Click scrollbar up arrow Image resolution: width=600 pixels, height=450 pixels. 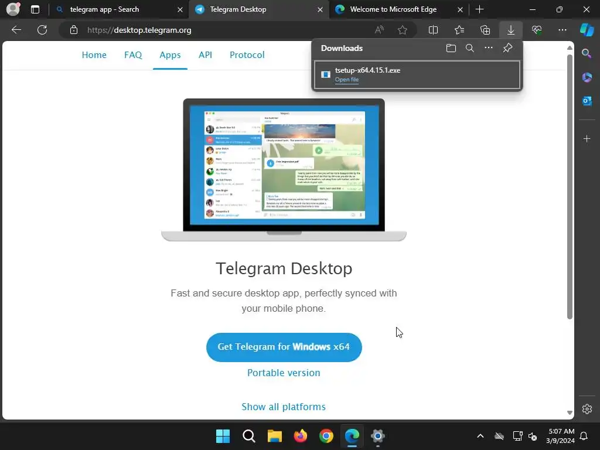point(570,48)
